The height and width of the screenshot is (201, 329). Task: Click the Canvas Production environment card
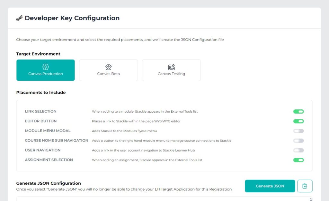pos(45,70)
